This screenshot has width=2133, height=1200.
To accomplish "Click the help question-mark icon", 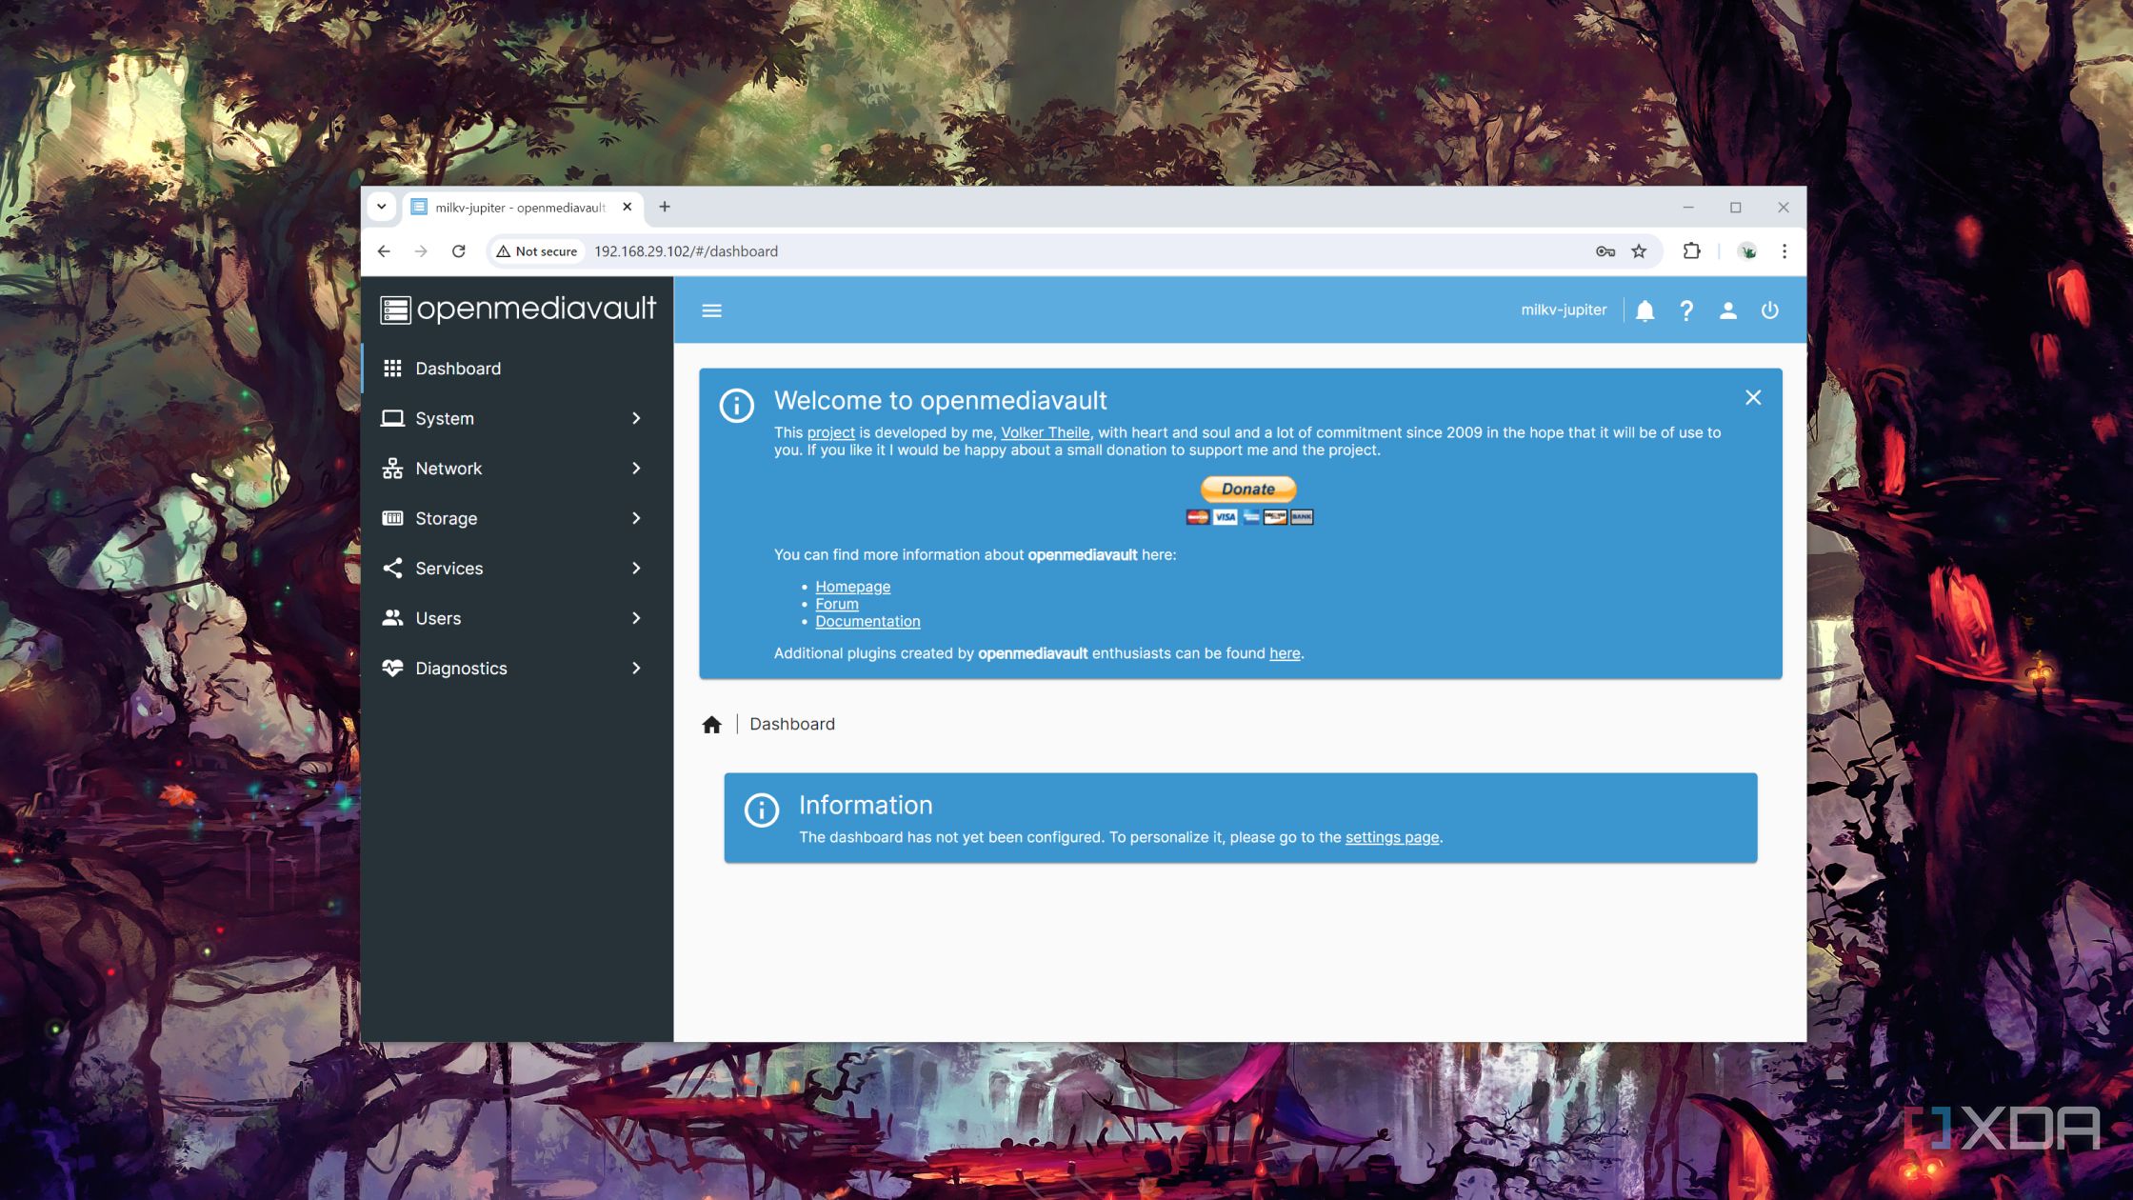I will (1686, 310).
